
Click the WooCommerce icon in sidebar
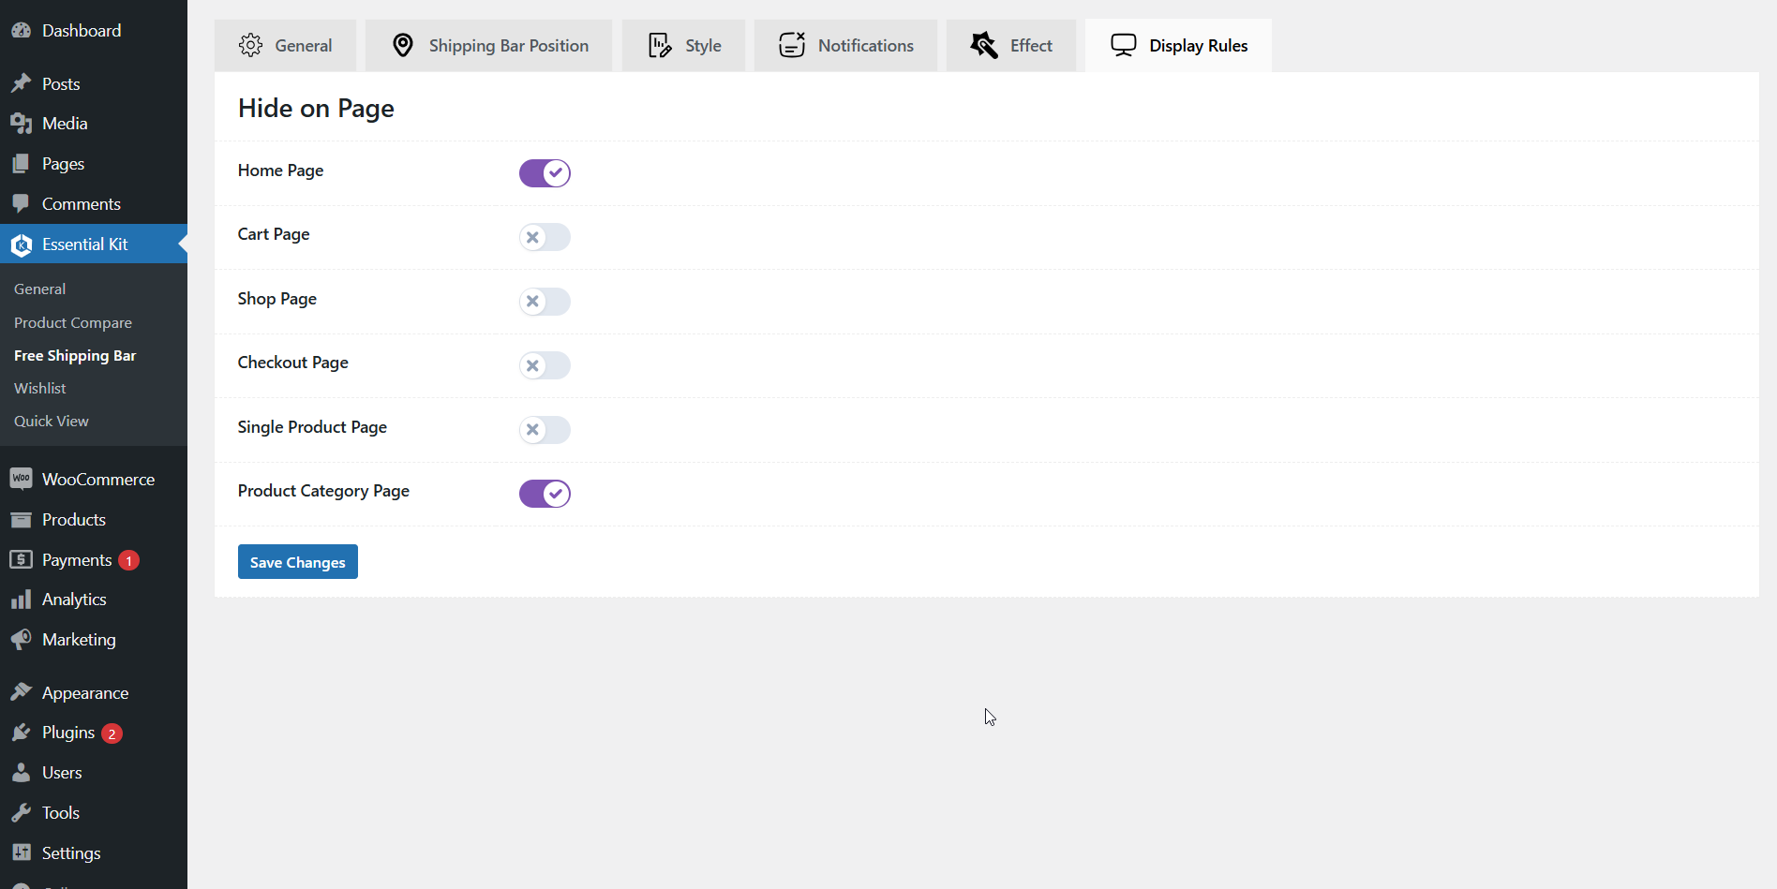pos(22,479)
